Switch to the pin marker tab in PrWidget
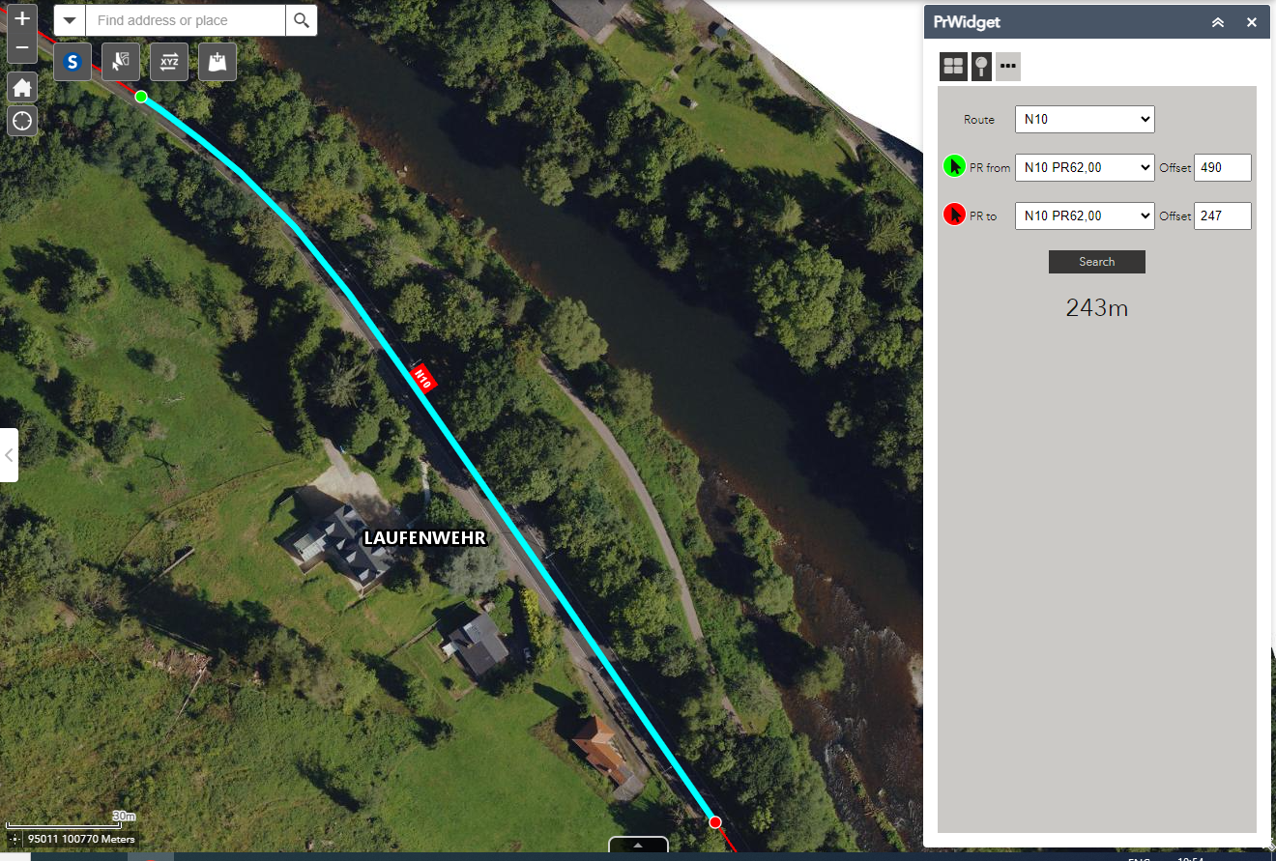1276x861 pixels. 981,66
